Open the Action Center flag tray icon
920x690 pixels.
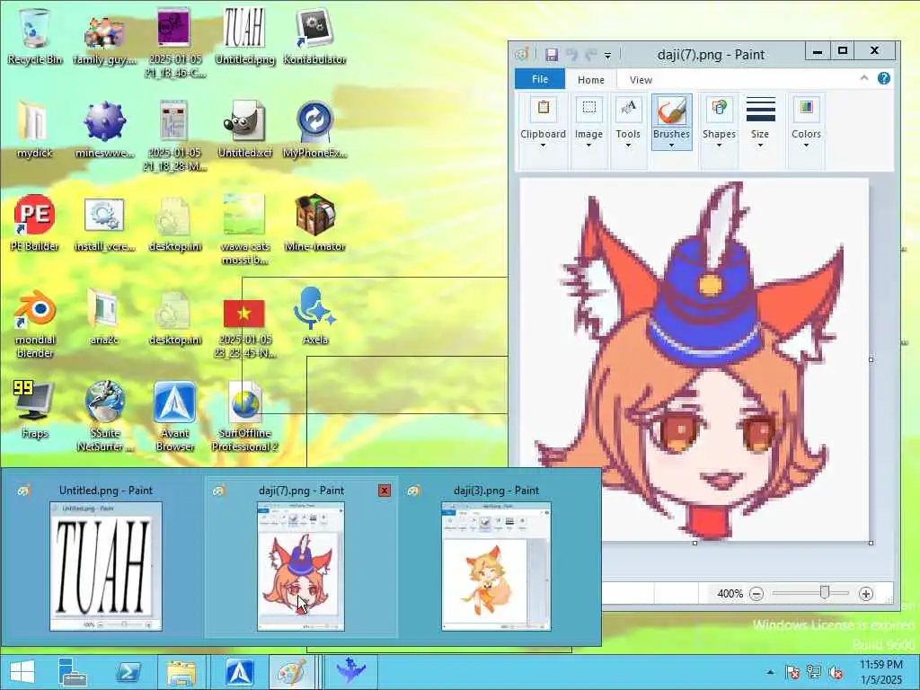point(792,672)
